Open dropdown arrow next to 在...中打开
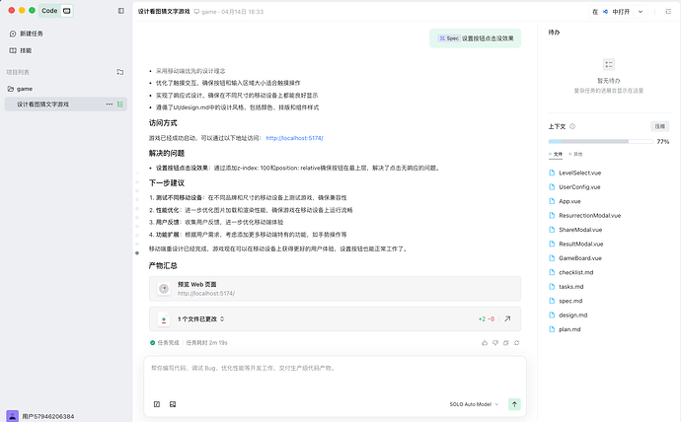Screen dimensions: 681x422 pyautogui.click(x=639, y=11)
